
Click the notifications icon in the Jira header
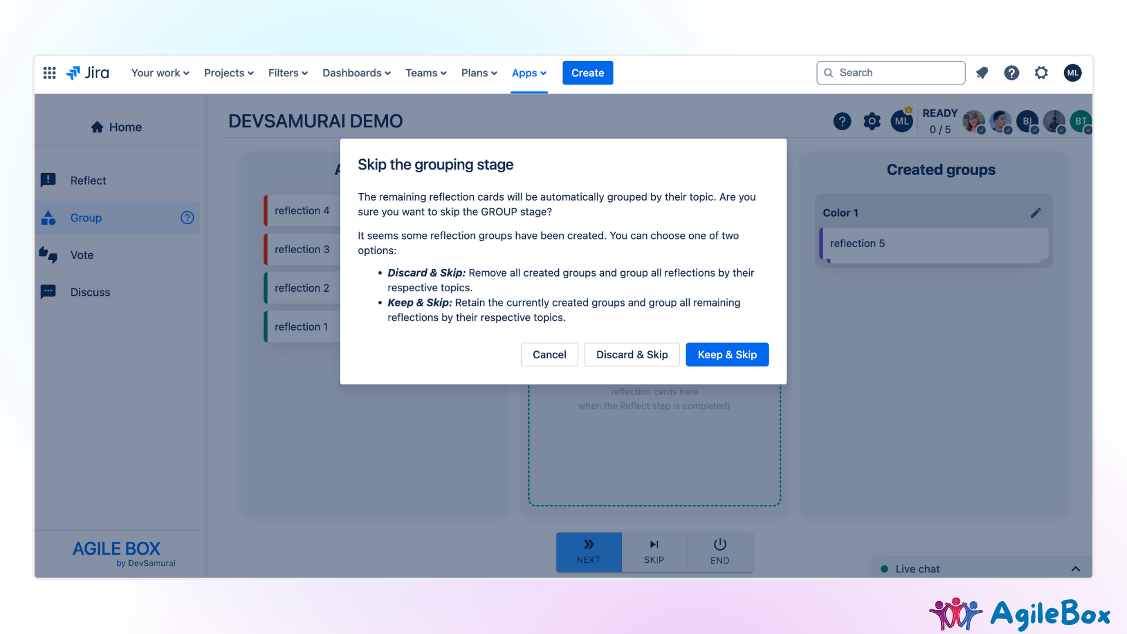click(982, 73)
